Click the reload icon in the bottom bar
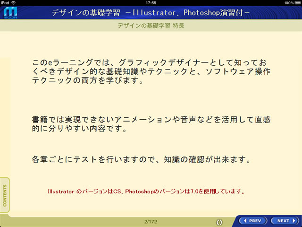This screenshot has height=227, width=302. pos(219,222)
